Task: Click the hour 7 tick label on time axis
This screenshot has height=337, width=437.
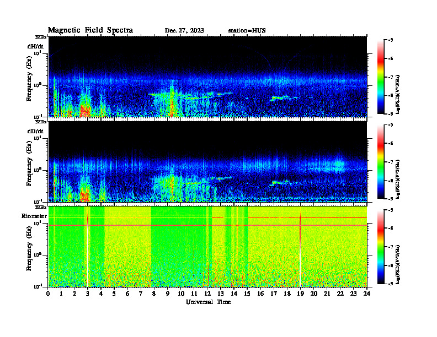Action: pos(141,293)
